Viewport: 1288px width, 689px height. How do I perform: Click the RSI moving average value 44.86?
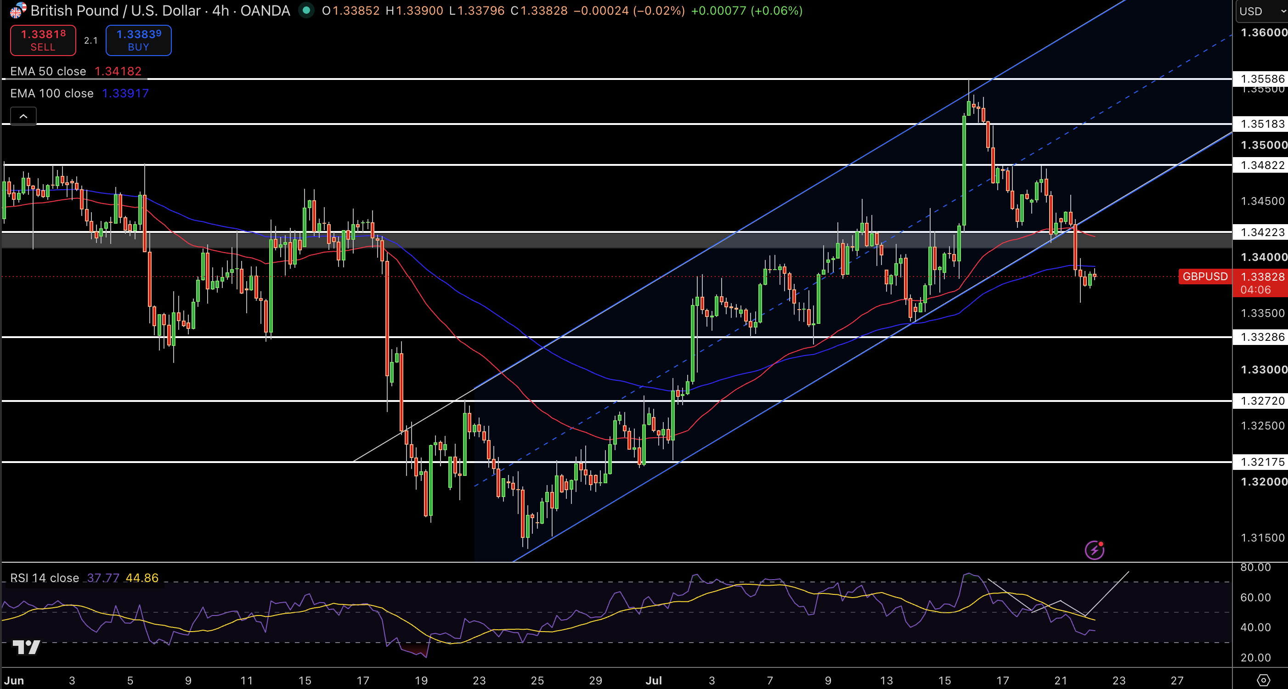142,578
